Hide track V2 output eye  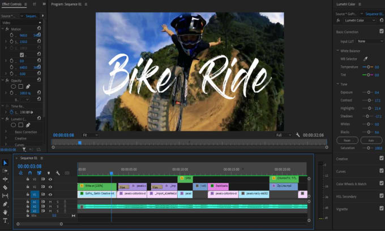click(x=50, y=187)
